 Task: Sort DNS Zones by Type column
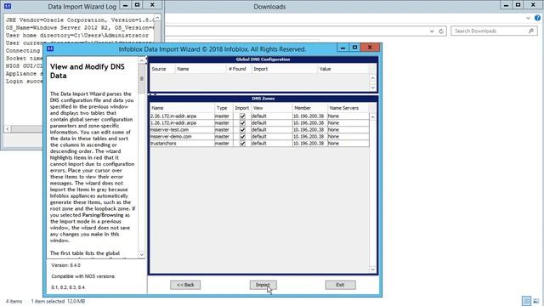224,108
